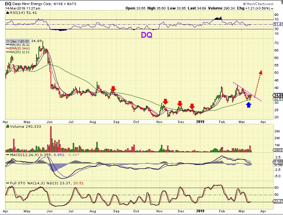
Task: Click the green up-triangle beside Chg
Action: 272,8
